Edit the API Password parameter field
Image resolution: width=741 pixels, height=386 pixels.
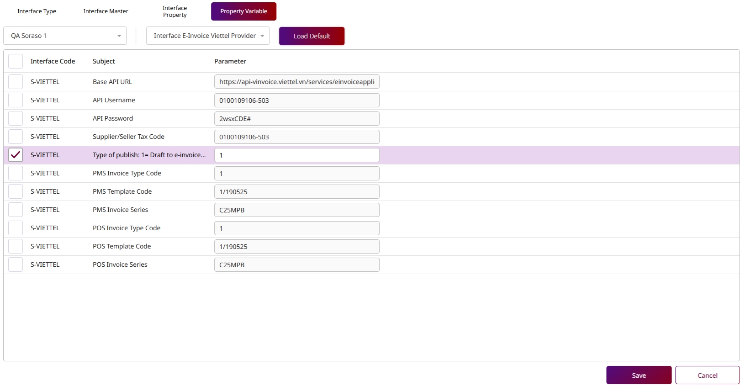click(x=296, y=118)
